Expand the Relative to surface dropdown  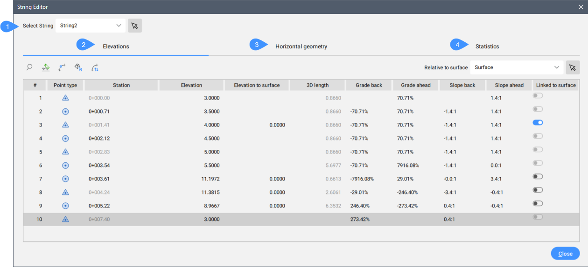tap(517, 67)
